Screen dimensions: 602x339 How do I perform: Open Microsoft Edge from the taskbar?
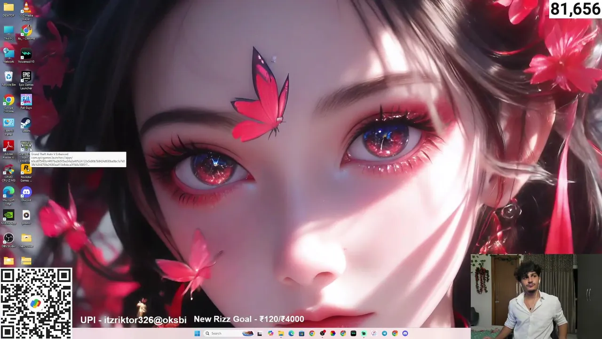[291, 333]
